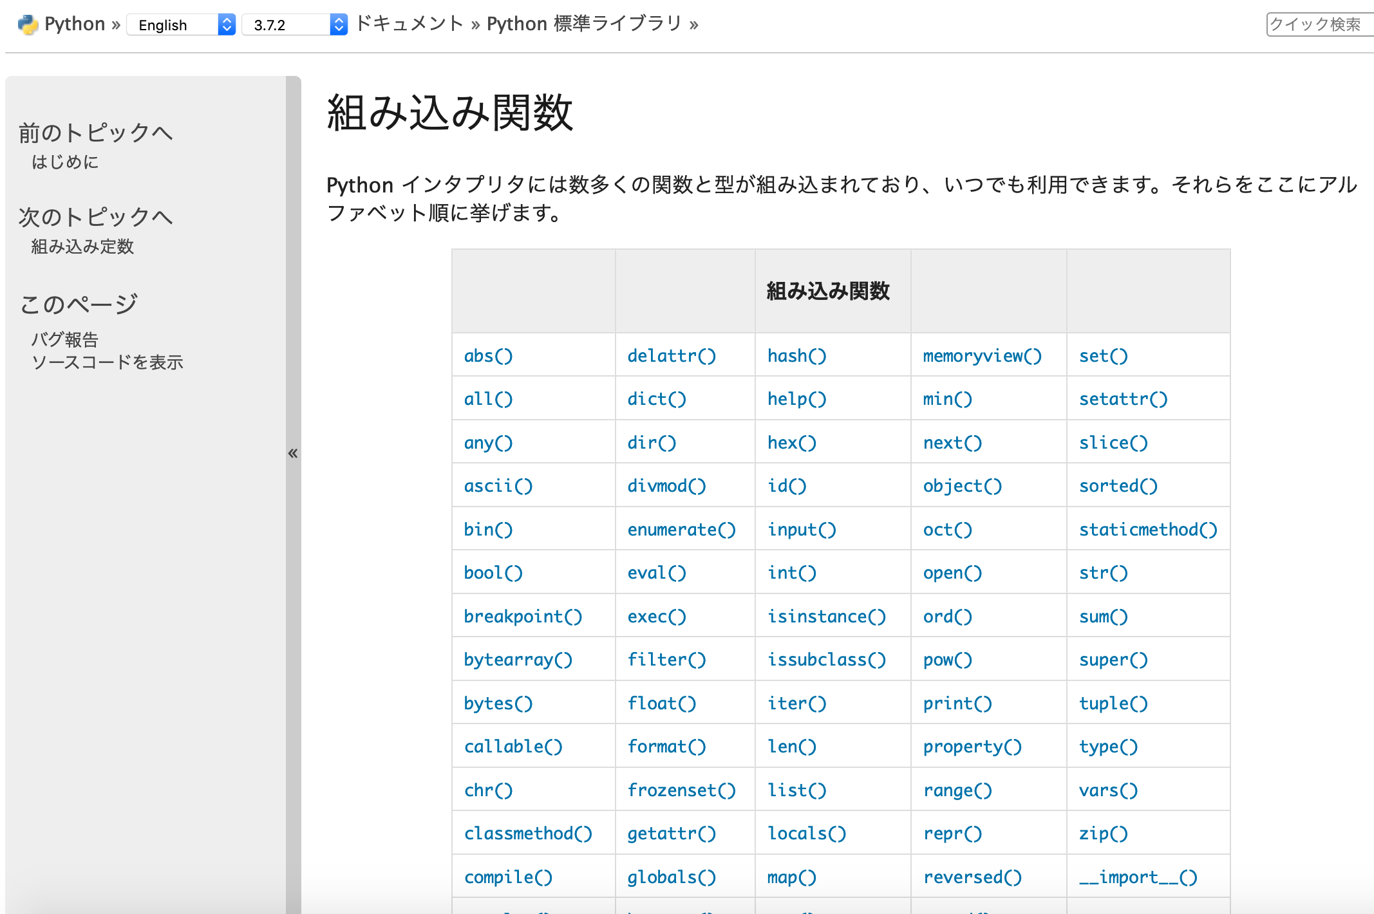Open the abs() function documentation
The height and width of the screenshot is (914, 1374).
[x=489, y=355]
